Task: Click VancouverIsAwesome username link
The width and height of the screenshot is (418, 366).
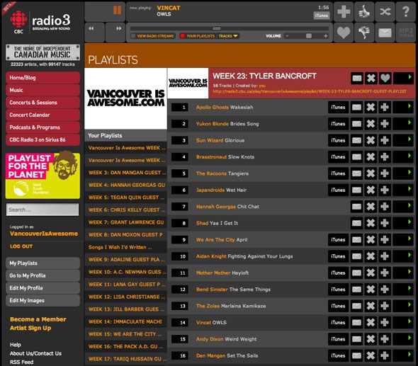Action: (44, 234)
